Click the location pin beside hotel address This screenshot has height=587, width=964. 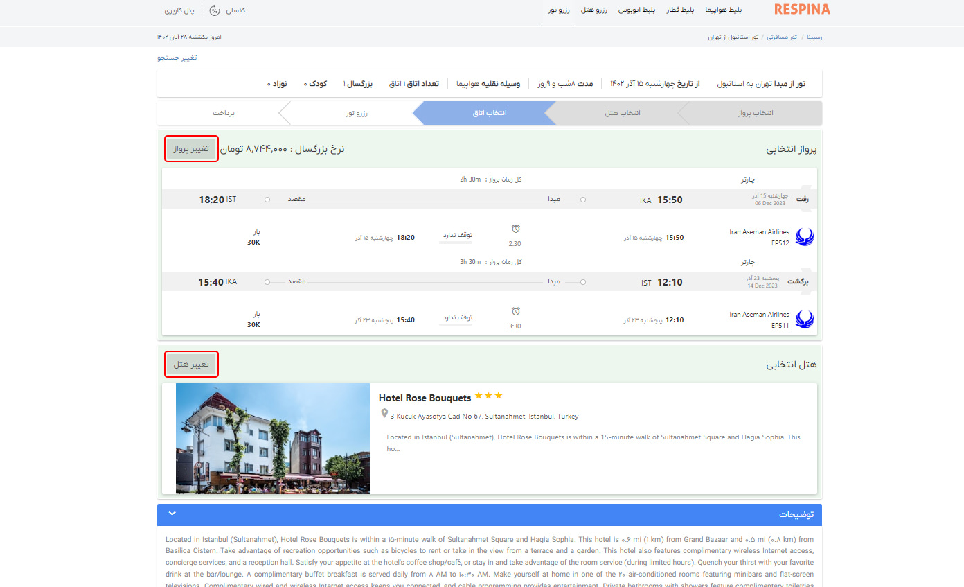(384, 414)
